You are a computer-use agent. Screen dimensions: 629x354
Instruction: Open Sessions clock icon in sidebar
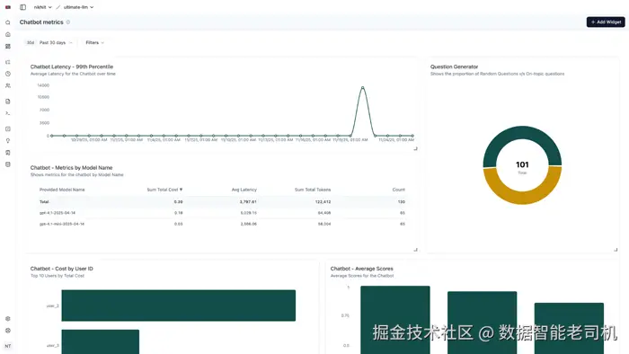pyautogui.click(x=7, y=74)
